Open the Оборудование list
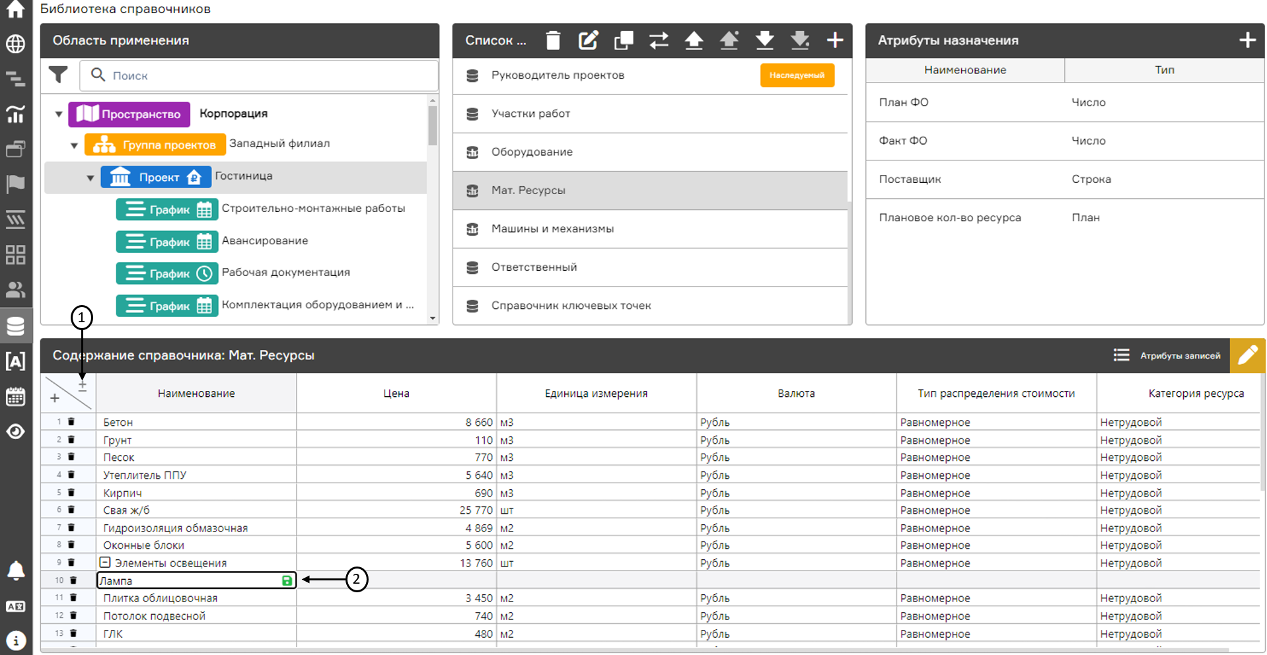Screen dimensions: 1267x655 pos(650,152)
